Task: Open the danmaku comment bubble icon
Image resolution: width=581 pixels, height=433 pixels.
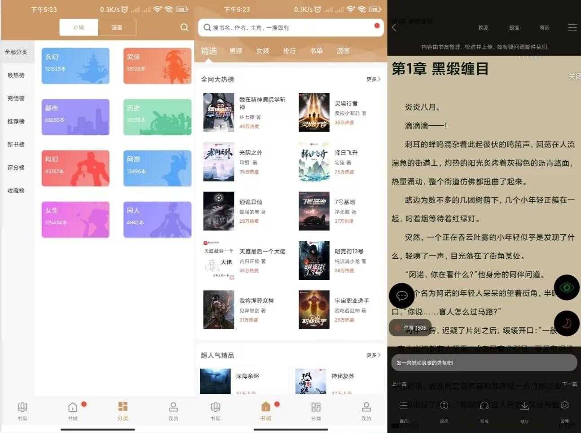Action: pyautogui.click(x=402, y=296)
